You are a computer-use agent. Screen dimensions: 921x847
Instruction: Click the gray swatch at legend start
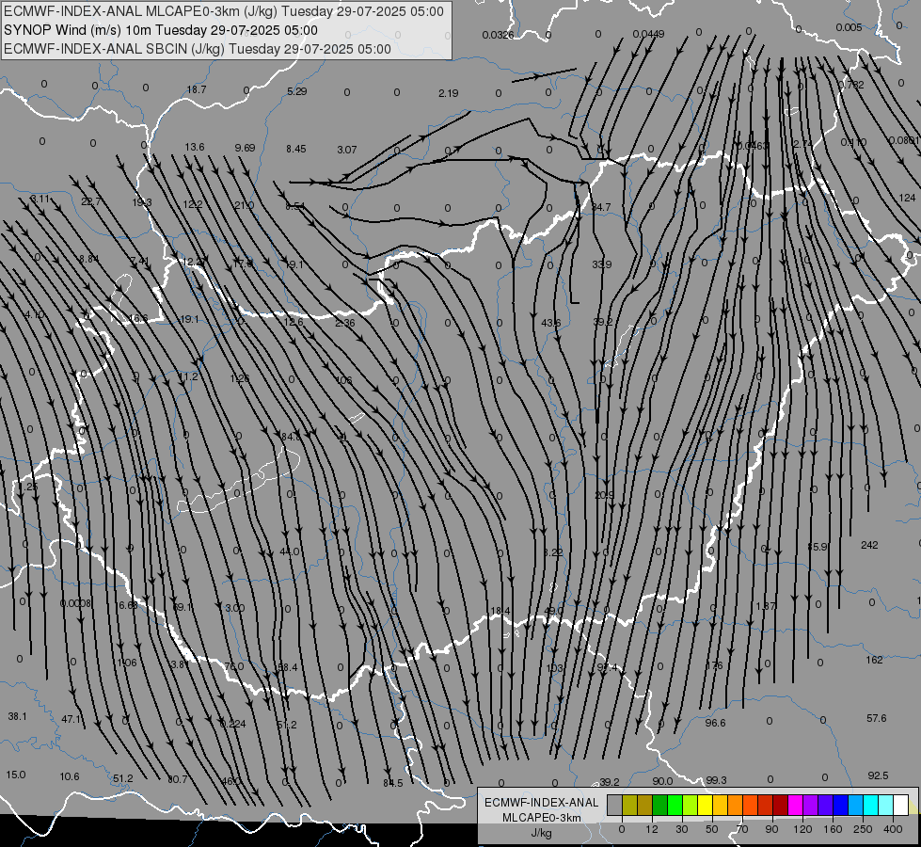tap(615, 806)
